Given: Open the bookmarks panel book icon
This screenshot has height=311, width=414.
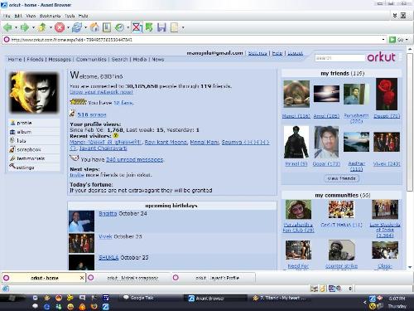Looking at the screenshot, I should click(x=107, y=27).
